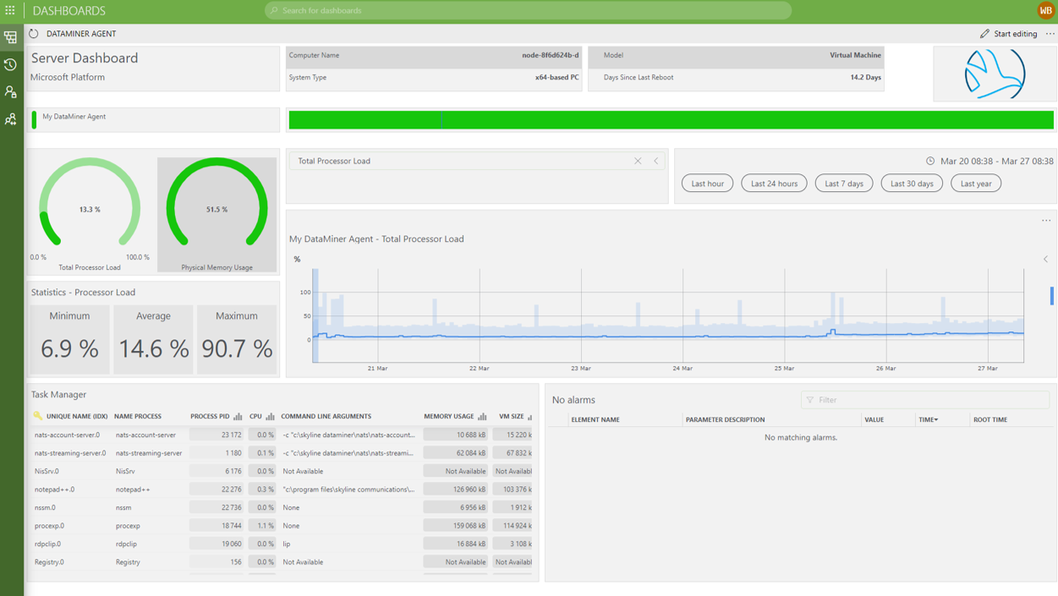Expand the chart legend chevron
Screen dimensions: 1058x596
pyautogui.click(x=1045, y=259)
